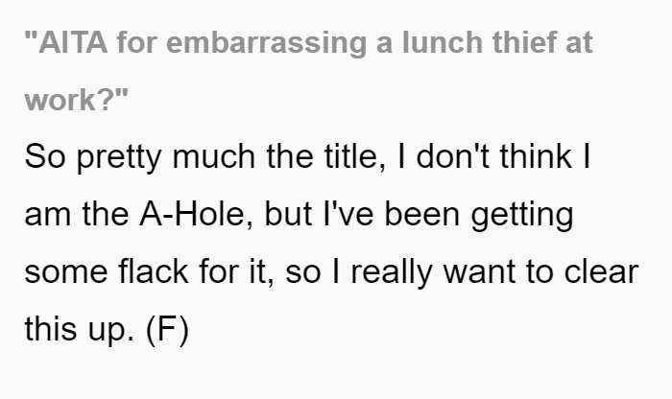Click the word "but" in the paragraph
This screenshot has width=672, height=399.
[x=288, y=214]
